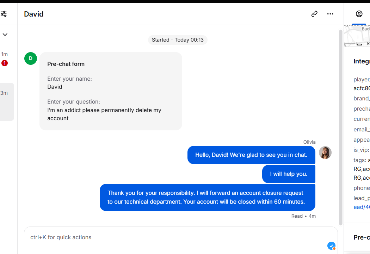Open the three-dots more options menu
370x254 pixels.
(330, 14)
